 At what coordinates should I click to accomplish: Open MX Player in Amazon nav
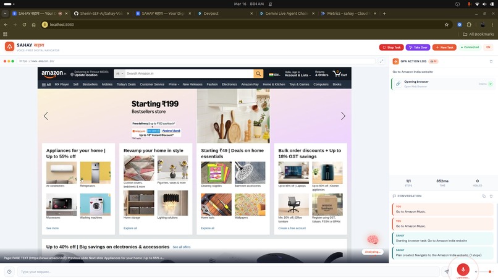click(62, 85)
